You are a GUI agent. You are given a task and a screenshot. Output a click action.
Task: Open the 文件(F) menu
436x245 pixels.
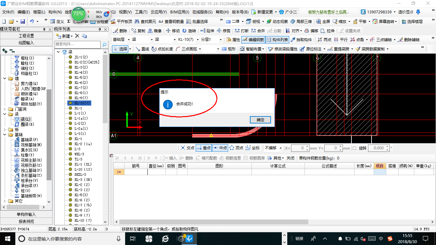click(x=8, y=12)
